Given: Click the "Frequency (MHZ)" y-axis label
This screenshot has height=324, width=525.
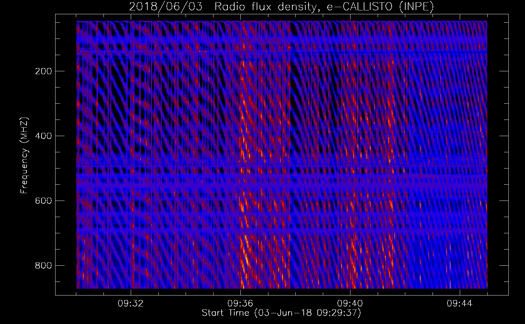Looking at the screenshot, I should coord(24,155).
